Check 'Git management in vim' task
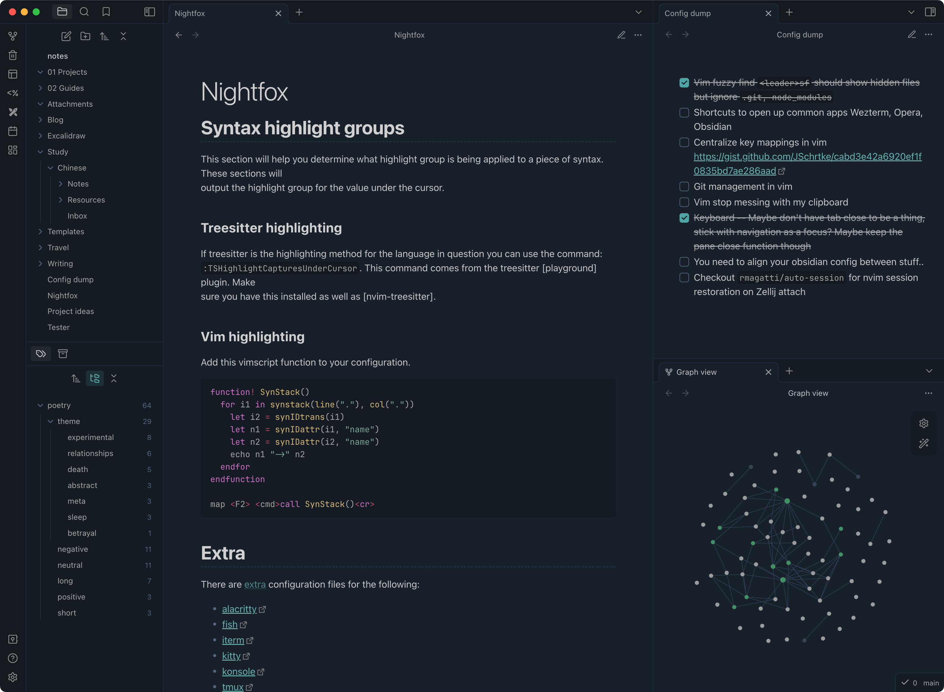This screenshot has height=692, width=944. pyautogui.click(x=684, y=186)
